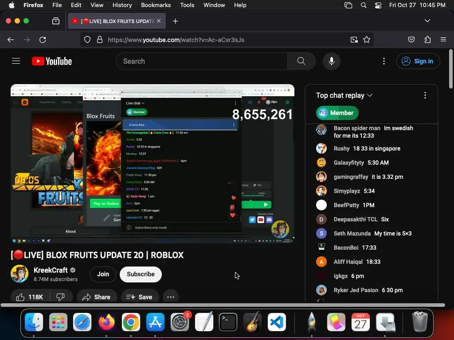
Task: Click the Sign in button
Action: pos(418,61)
